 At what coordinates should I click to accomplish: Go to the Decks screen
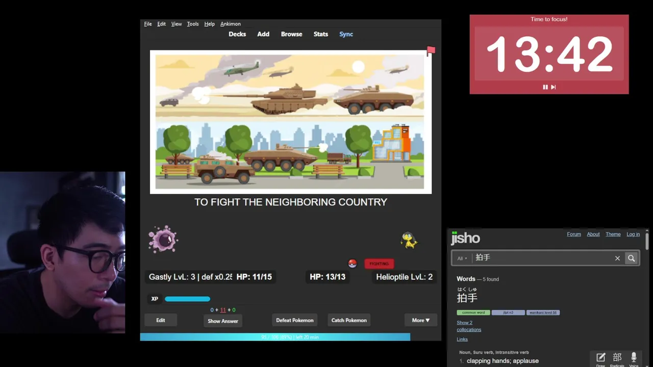[237, 34]
